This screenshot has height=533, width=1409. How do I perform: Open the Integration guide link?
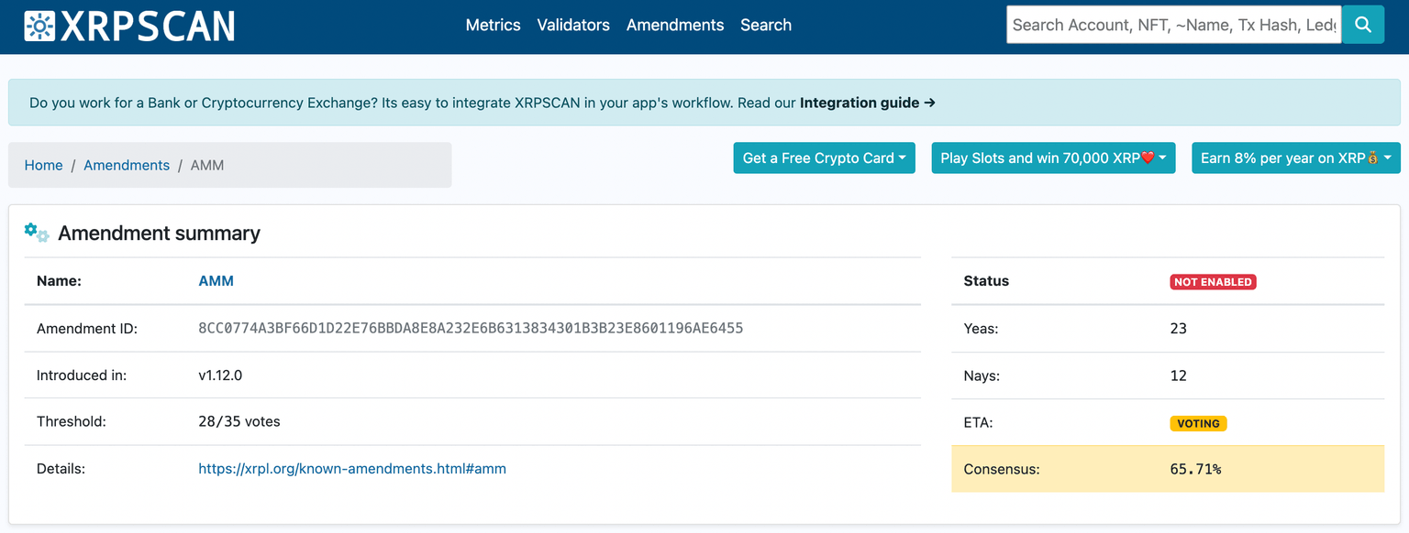point(867,103)
